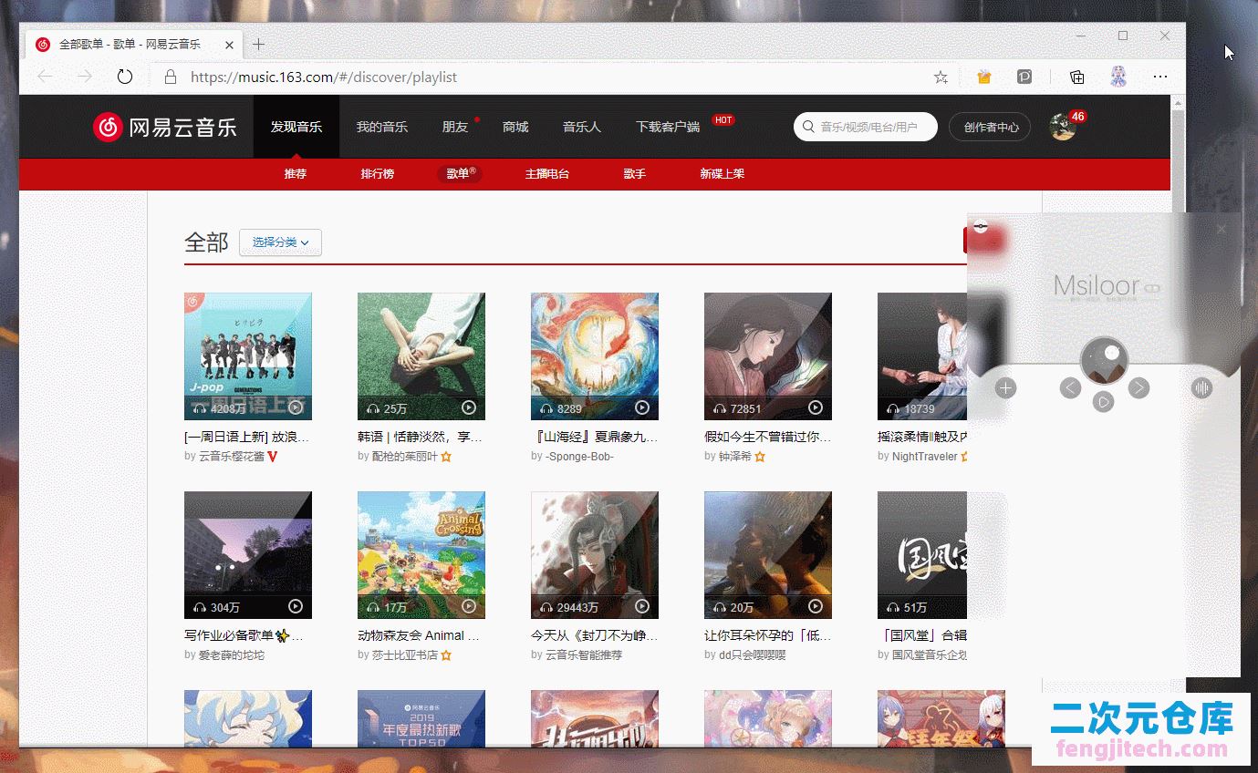The height and width of the screenshot is (773, 1258).
Task: Go to the 歌手 sub-navigation item
Action: coord(634,174)
